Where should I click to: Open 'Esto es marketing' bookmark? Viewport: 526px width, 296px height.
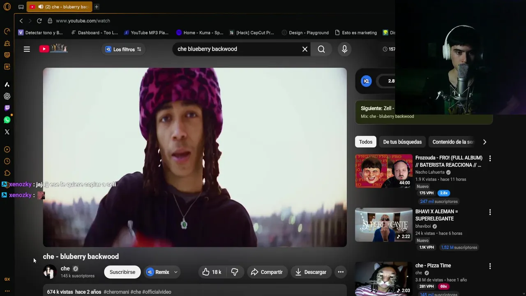tap(356, 32)
